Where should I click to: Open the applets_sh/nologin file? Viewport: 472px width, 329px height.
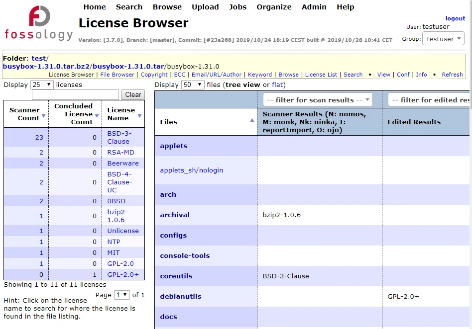[x=192, y=170]
